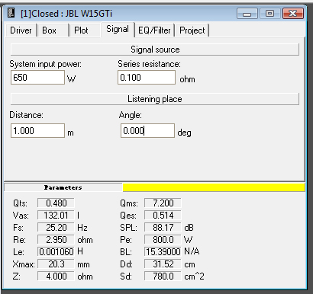Image resolution: width=313 pixels, height=294 pixels.
Task: Click the 'Angle:' label
Action: pyautogui.click(x=131, y=115)
